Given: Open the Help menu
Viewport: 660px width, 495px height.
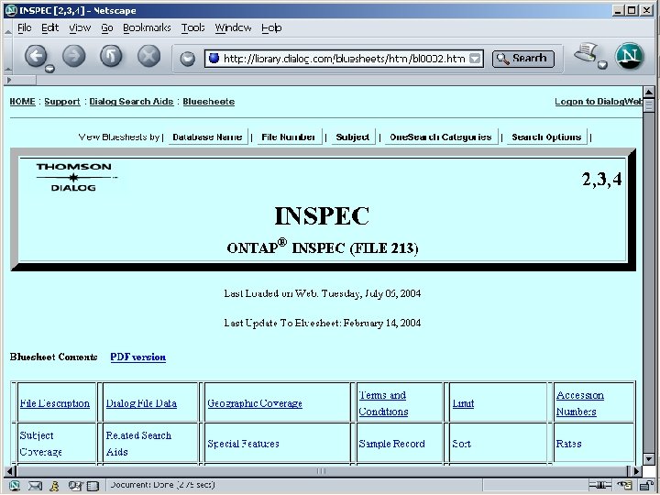Looking at the screenshot, I should [x=271, y=27].
